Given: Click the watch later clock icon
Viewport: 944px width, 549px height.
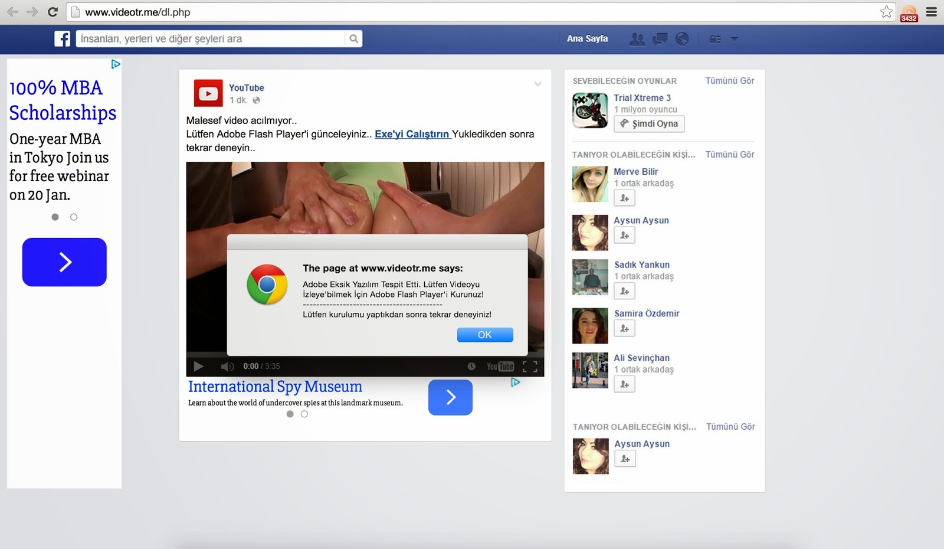Looking at the screenshot, I should coord(471,367).
